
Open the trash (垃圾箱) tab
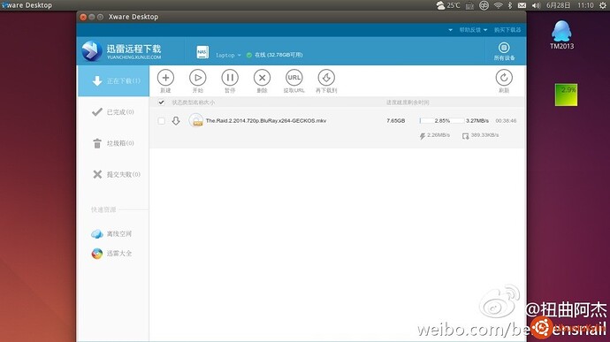[113, 143]
